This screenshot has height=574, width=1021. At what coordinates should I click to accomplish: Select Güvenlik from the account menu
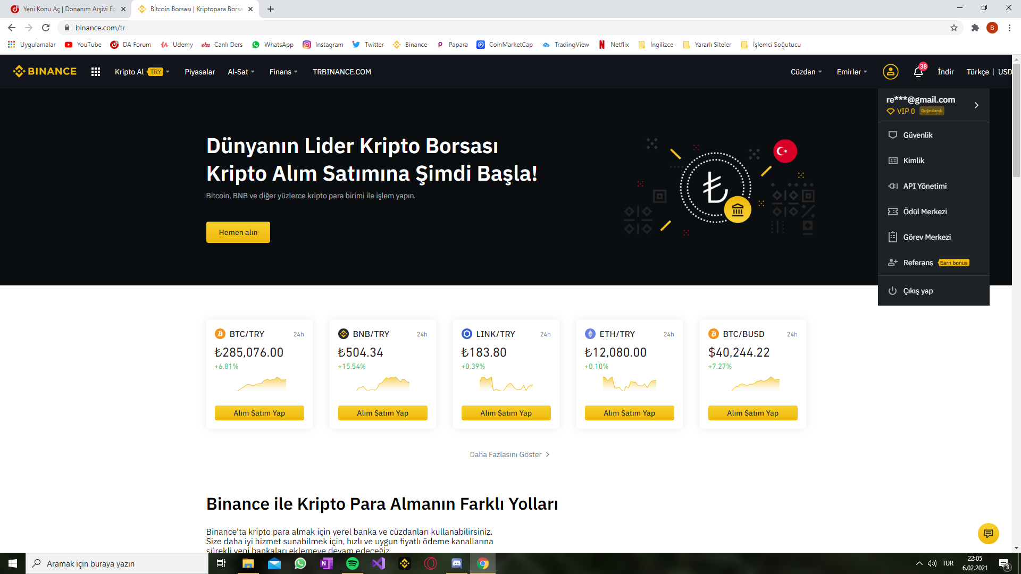click(918, 135)
